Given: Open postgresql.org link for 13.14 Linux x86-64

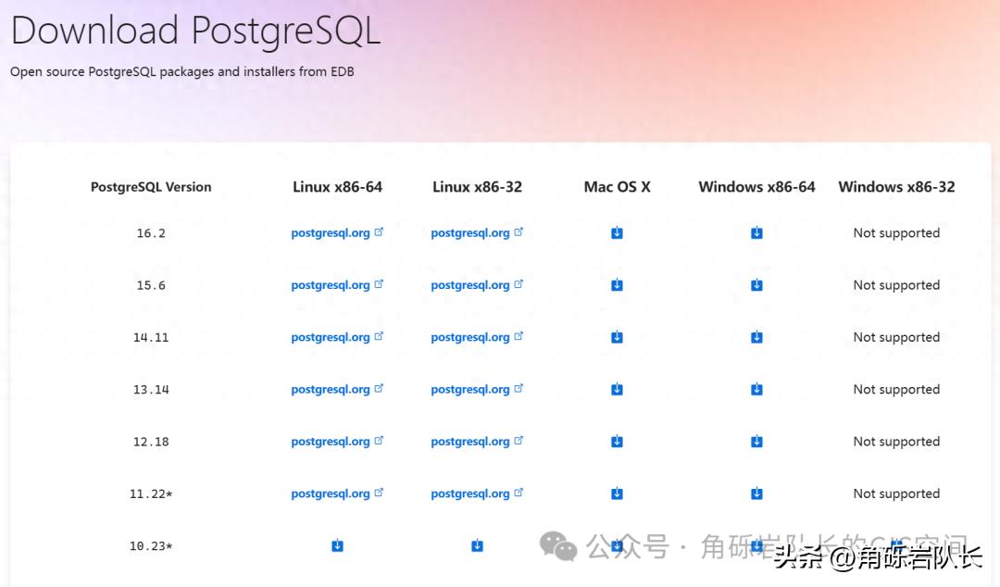Looking at the screenshot, I should 337,389.
